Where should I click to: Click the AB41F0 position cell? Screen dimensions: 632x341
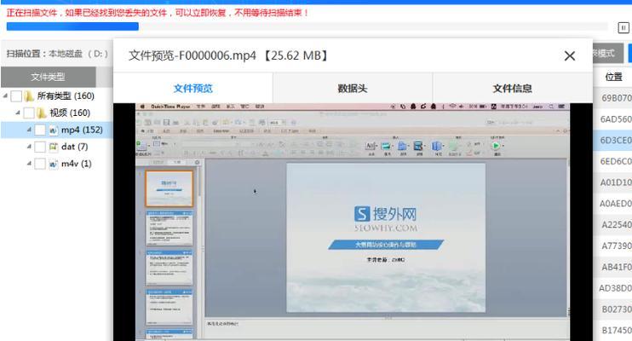pos(616,267)
